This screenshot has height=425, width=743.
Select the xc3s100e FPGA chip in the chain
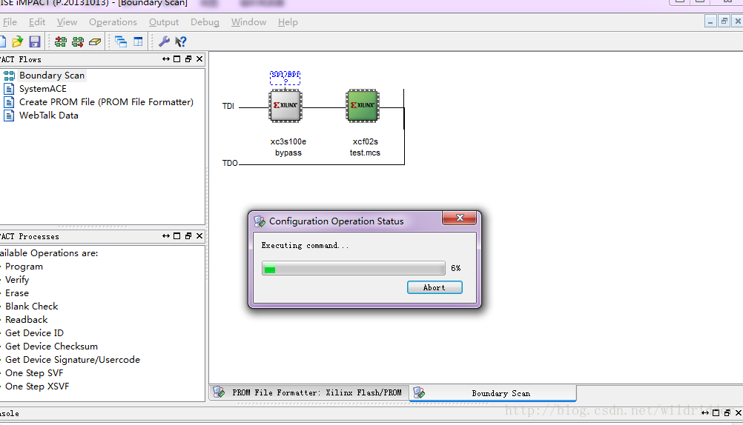pos(285,106)
